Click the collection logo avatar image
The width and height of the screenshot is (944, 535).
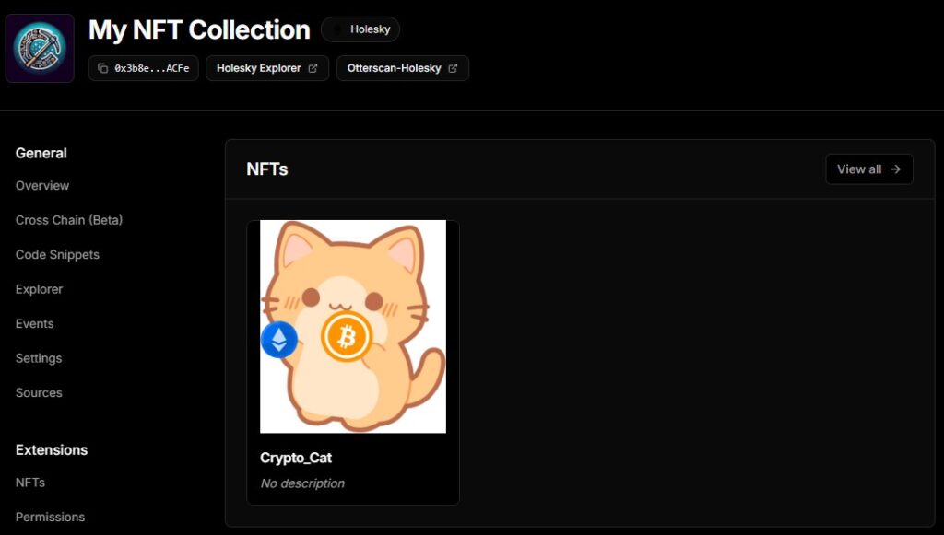pyautogui.click(x=40, y=48)
